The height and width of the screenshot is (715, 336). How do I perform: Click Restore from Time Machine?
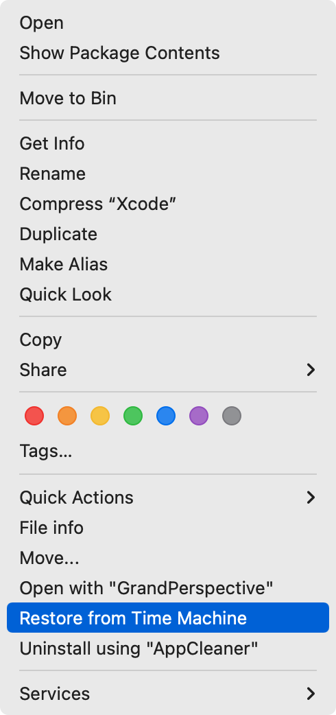168,618
